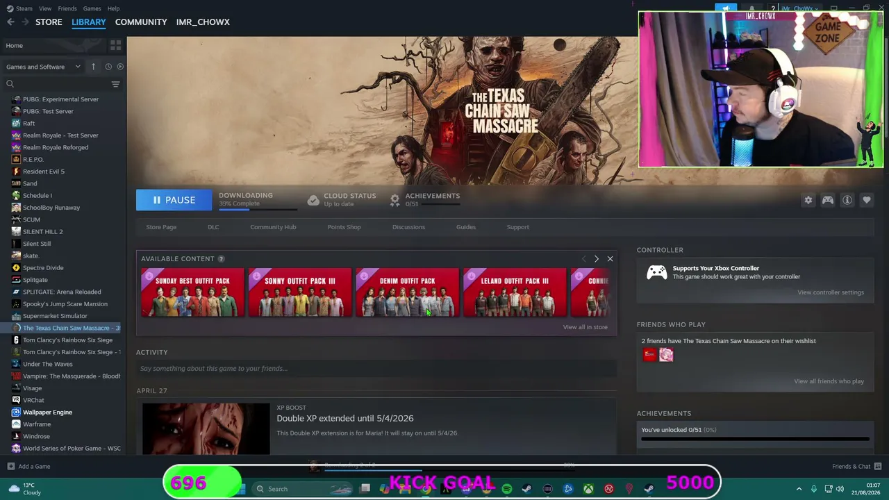
Task: Switch to the COMMUNITY tab
Action: click(x=141, y=22)
